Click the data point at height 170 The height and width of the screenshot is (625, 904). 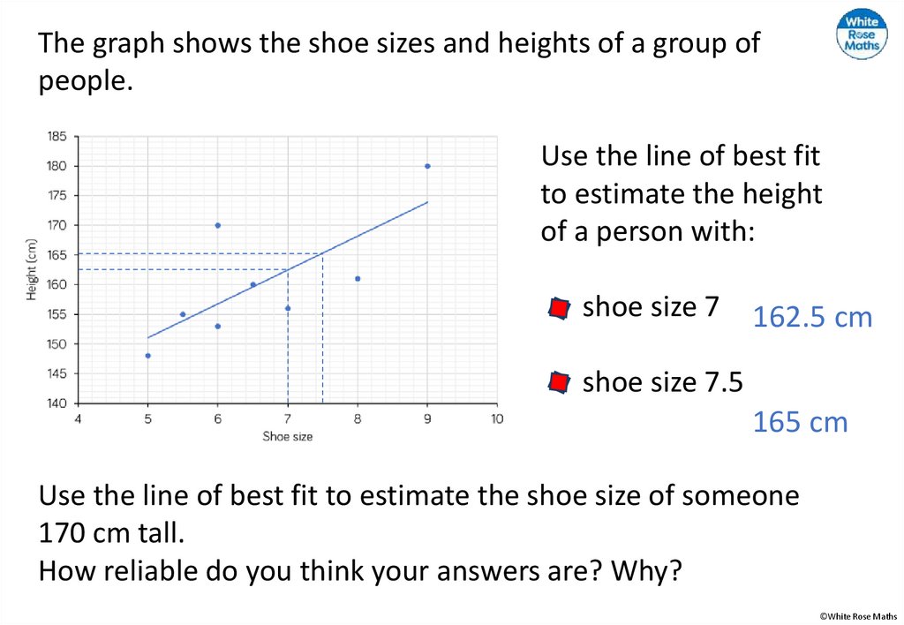tap(217, 225)
